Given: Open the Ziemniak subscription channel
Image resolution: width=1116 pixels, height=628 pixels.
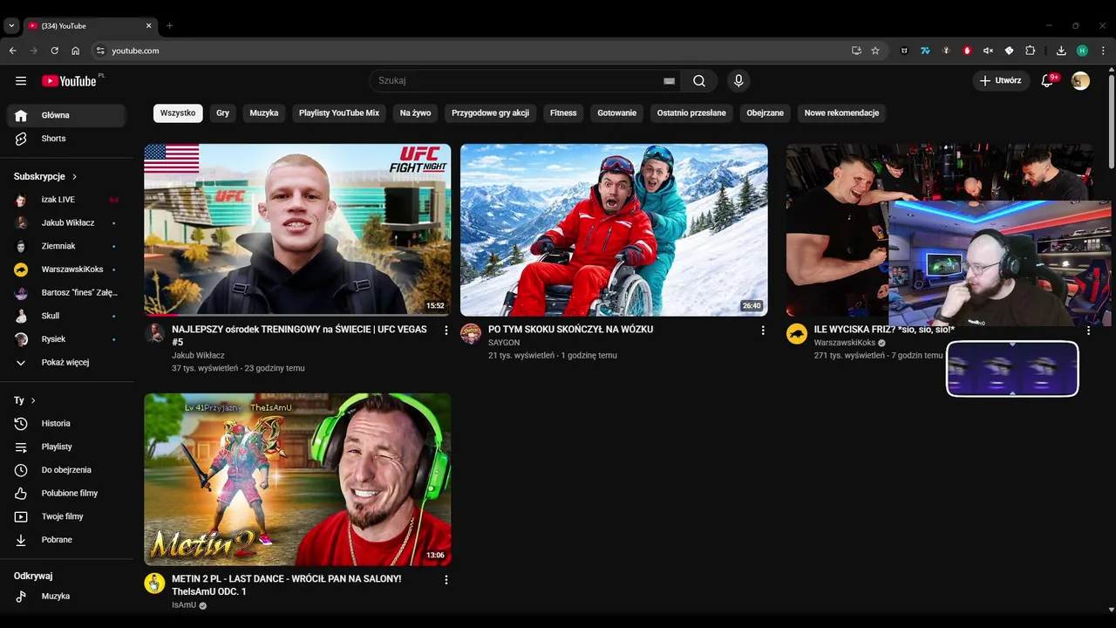Looking at the screenshot, I should pyautogui.click(x=66, y=246).
